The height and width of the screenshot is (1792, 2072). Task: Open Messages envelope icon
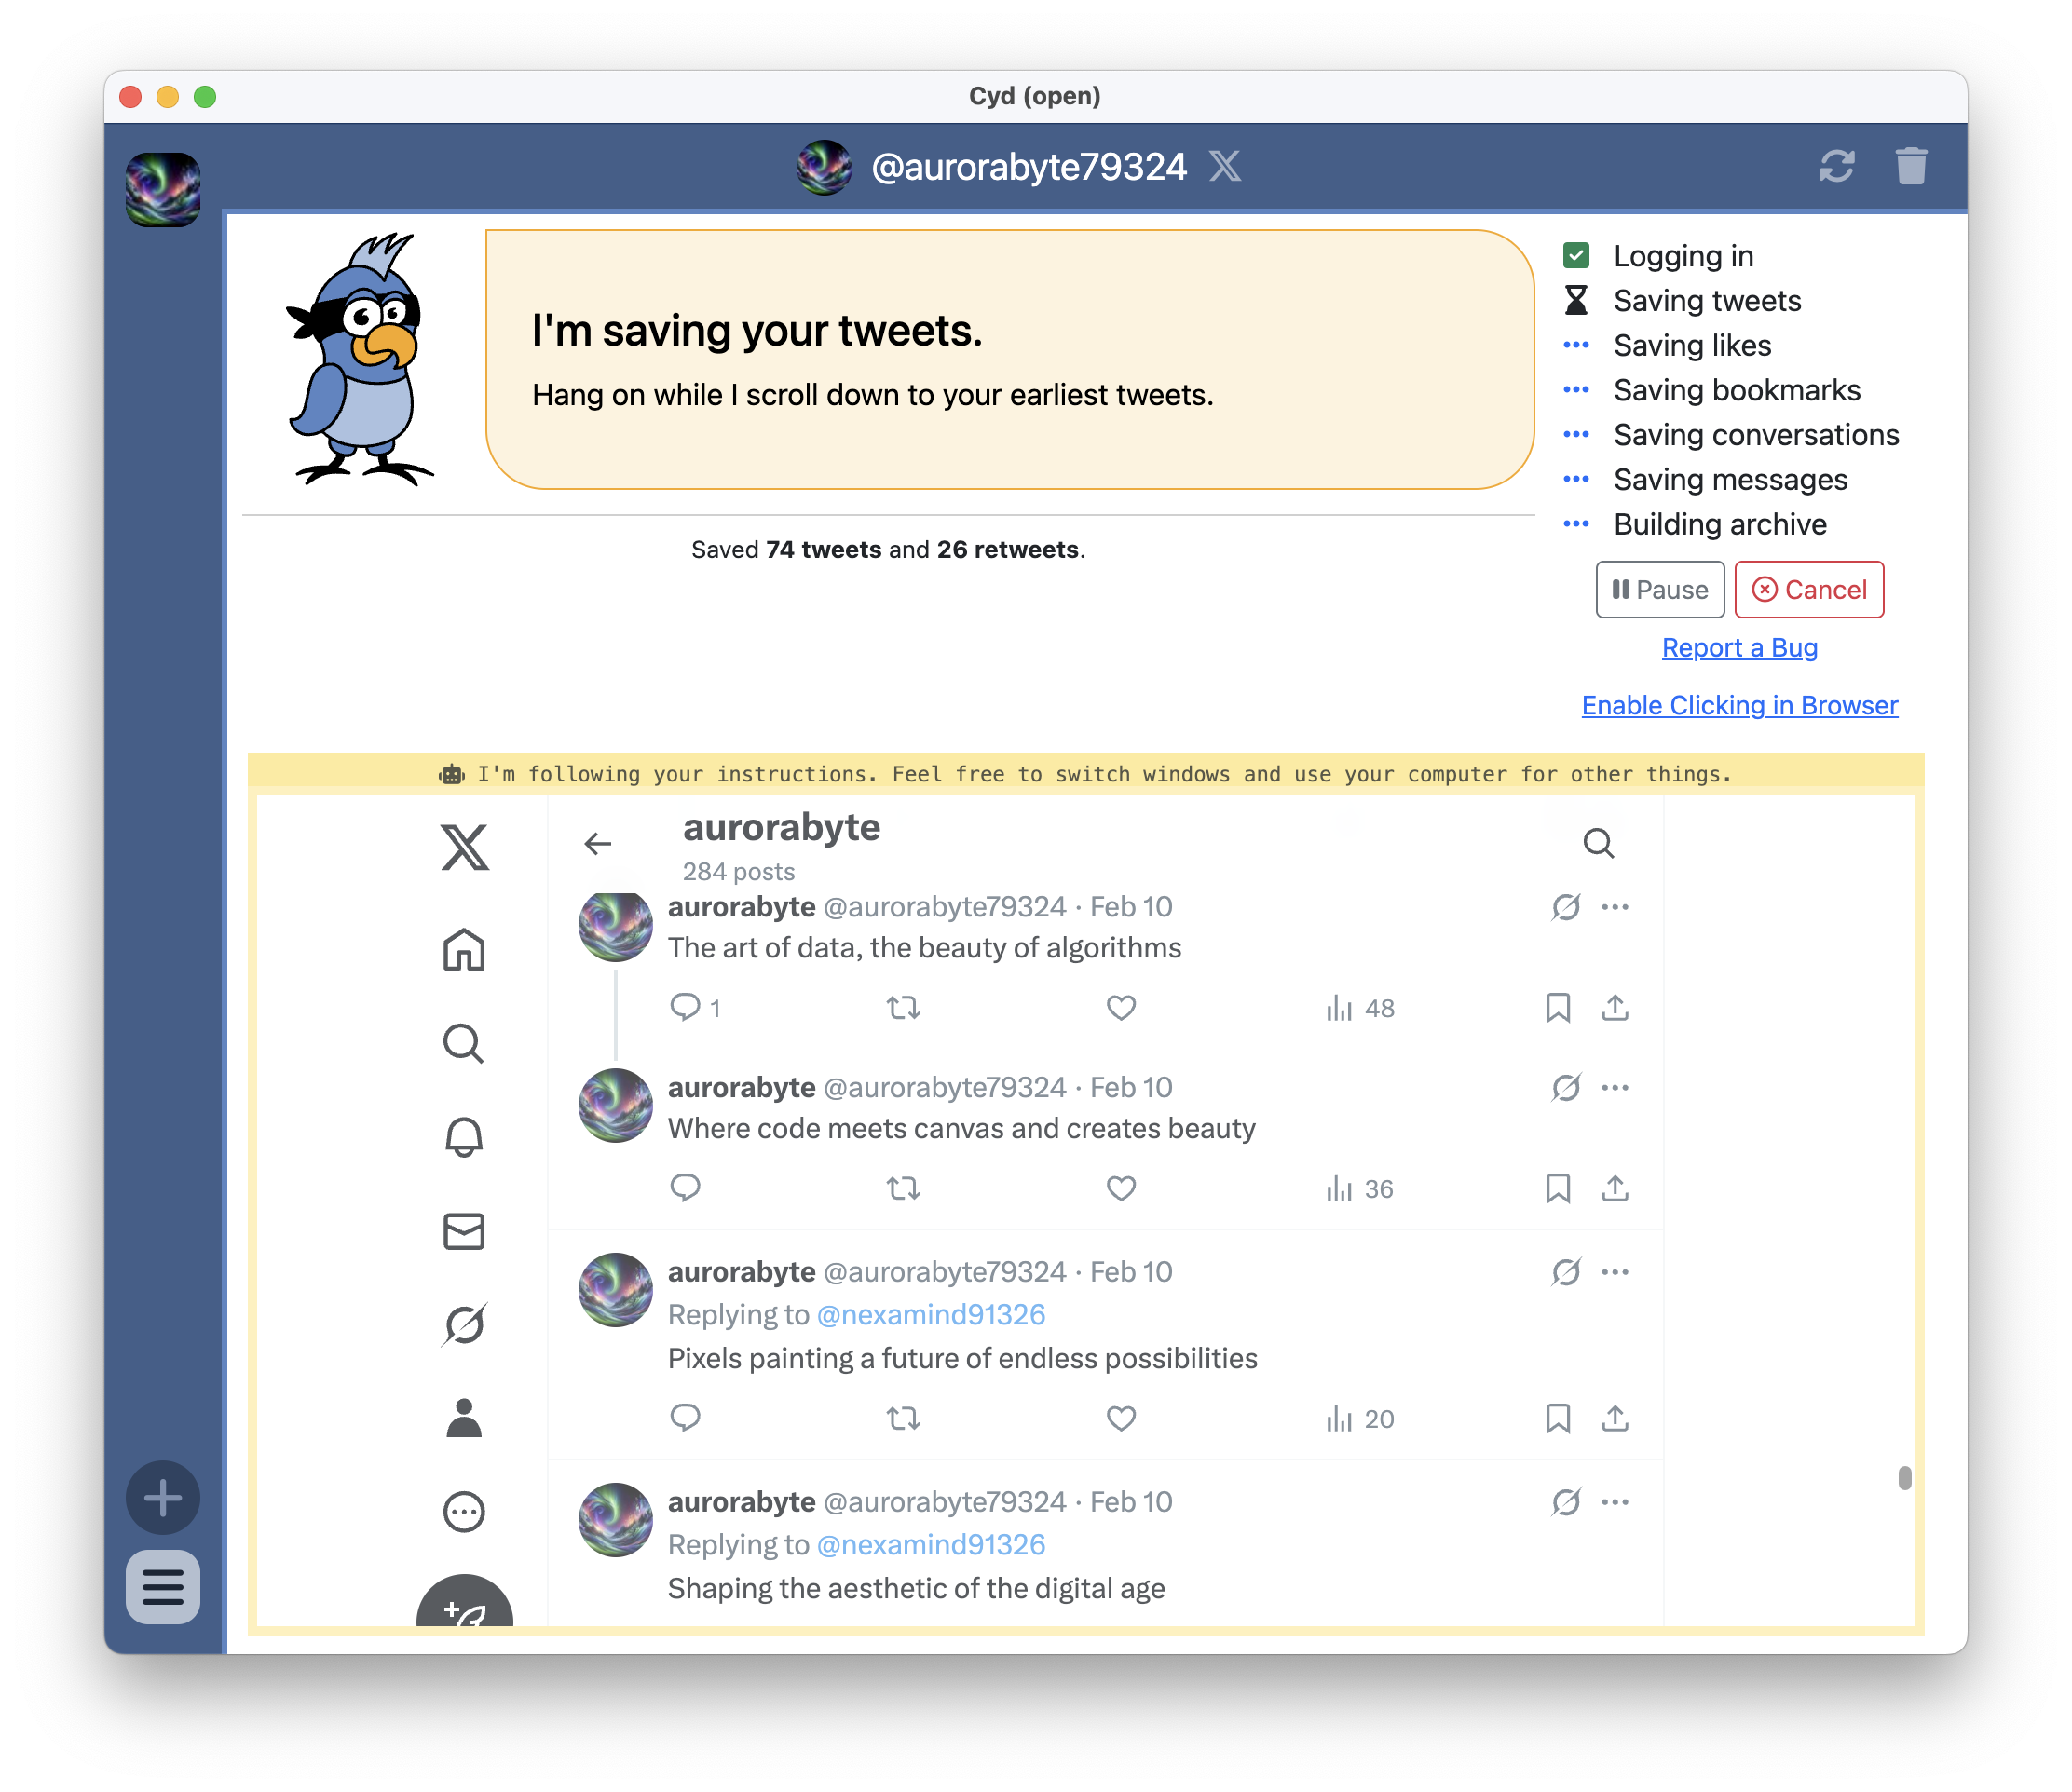tap(463, 1231)
